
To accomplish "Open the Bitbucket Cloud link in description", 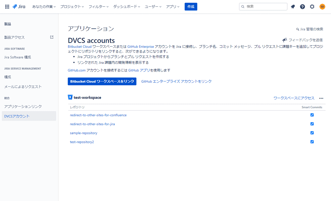I will 79,47.
